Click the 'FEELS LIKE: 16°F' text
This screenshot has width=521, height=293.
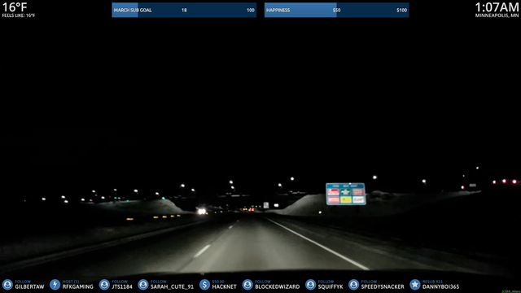point(19,15)
